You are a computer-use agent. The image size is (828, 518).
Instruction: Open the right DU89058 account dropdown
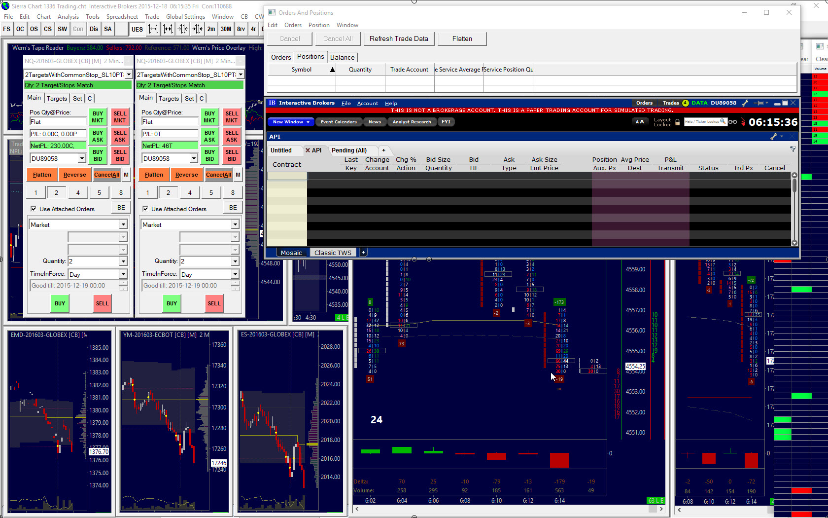[x=194, y=158]
